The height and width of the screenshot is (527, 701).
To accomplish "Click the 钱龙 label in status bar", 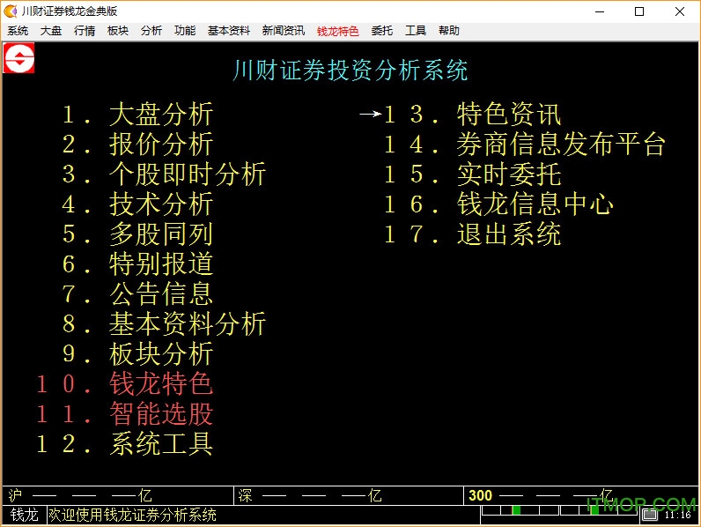I will click(x=24, y=515).
